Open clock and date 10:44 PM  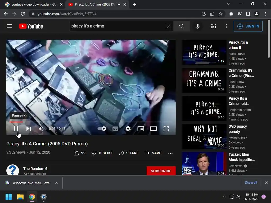[251, 197]
